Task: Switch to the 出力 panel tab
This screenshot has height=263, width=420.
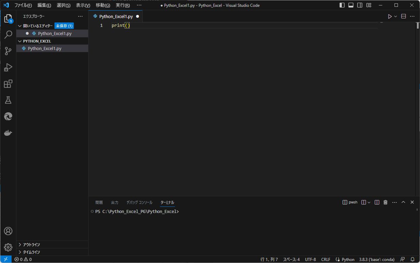Action: click(x=115, y=202)
